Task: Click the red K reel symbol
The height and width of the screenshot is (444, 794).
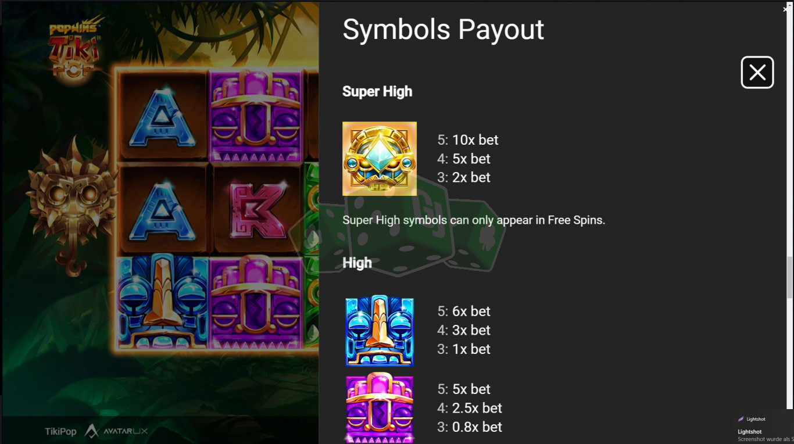Action: pyautogui.click(x=256, y=210)
